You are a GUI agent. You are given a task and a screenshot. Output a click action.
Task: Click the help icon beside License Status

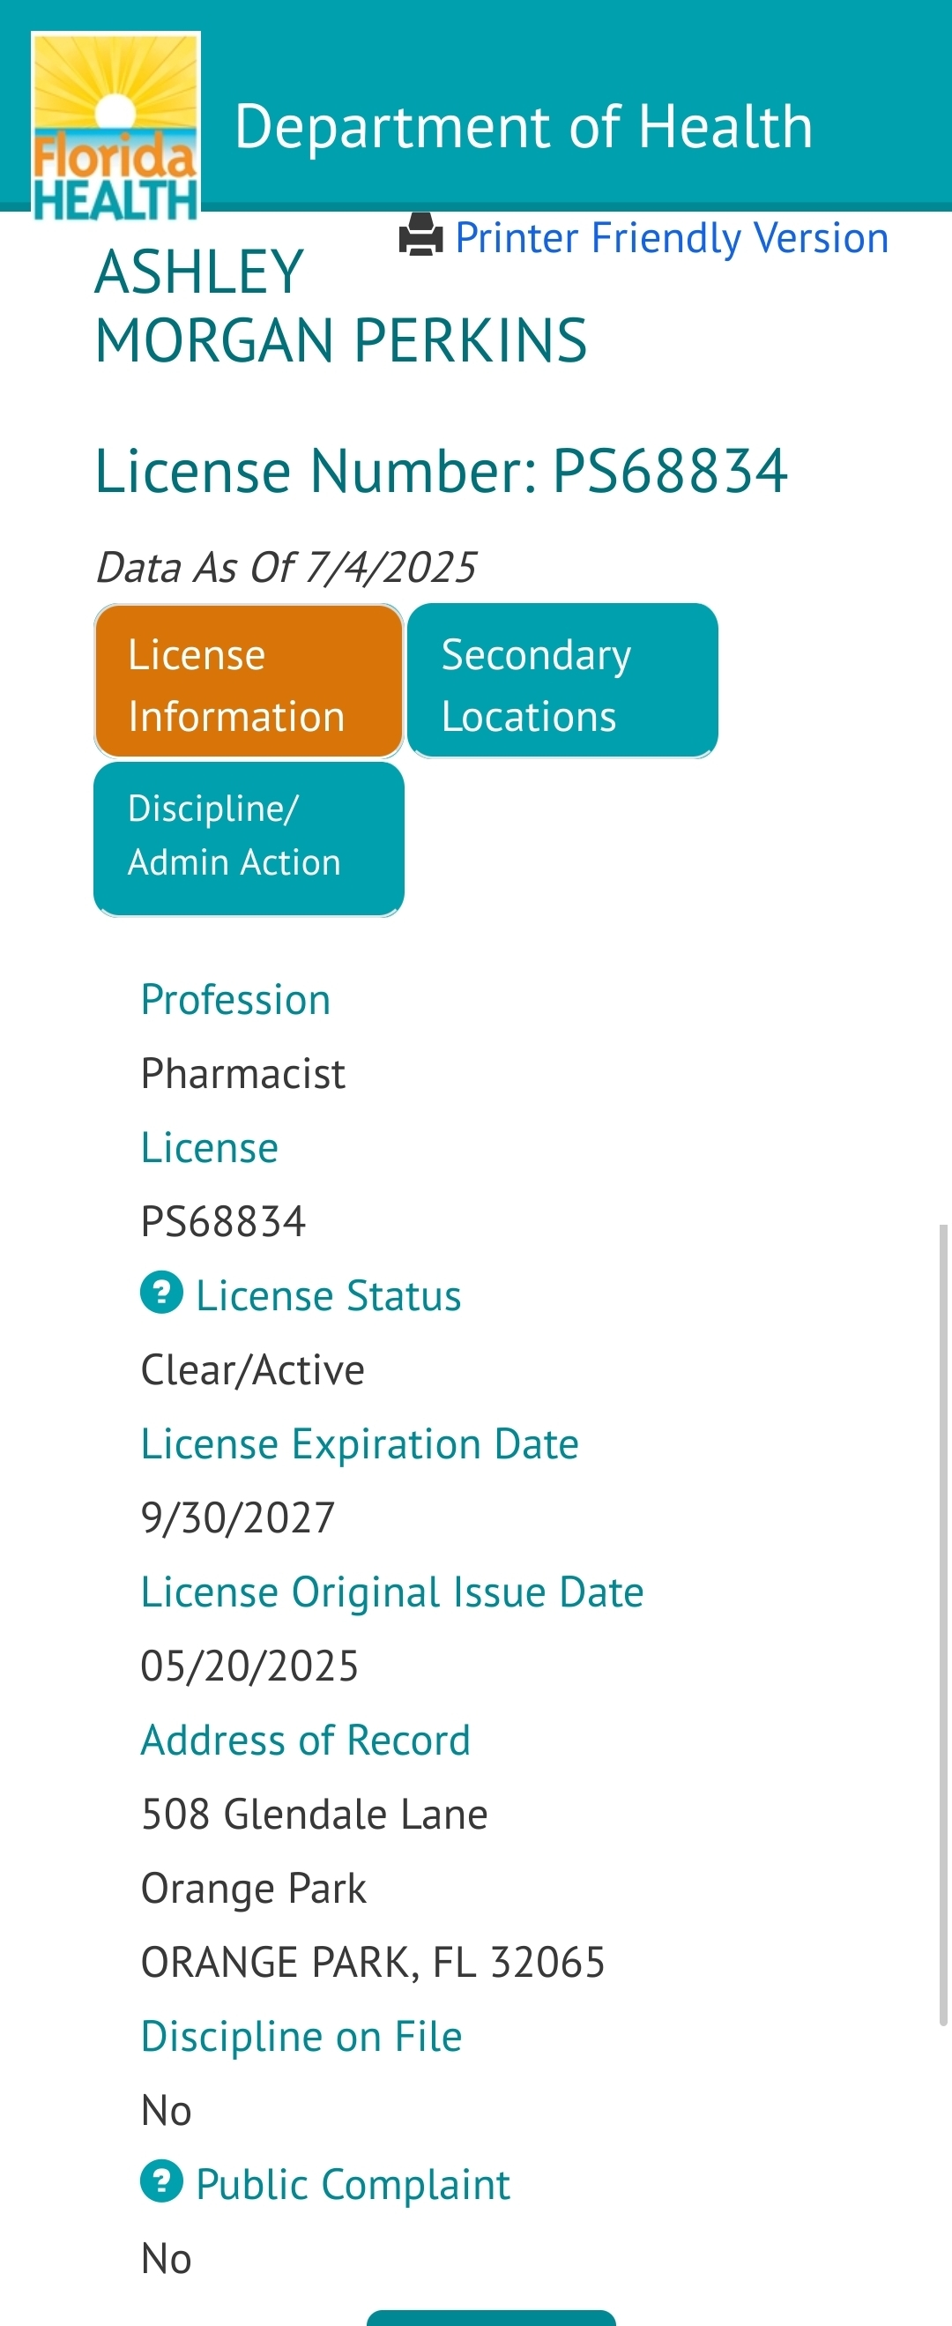[161, 1293]
